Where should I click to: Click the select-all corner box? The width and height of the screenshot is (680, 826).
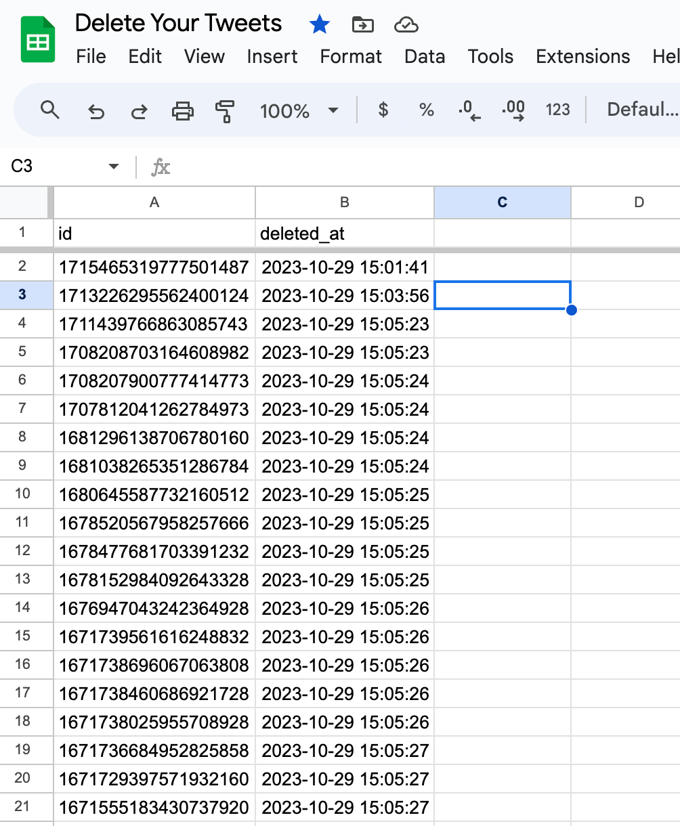24,202
